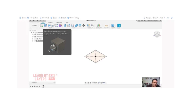Choose the Pan hand tool

tap(91, 83)
